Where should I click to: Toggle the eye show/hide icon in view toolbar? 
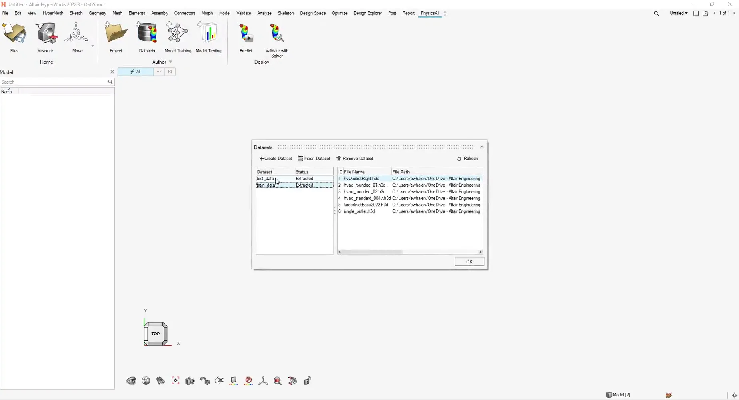(x=131, y=381)
